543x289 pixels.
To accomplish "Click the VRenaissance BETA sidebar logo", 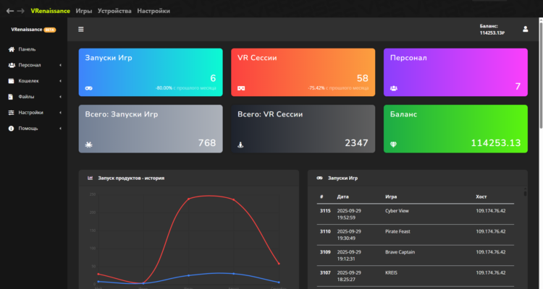I will [33, 30].
